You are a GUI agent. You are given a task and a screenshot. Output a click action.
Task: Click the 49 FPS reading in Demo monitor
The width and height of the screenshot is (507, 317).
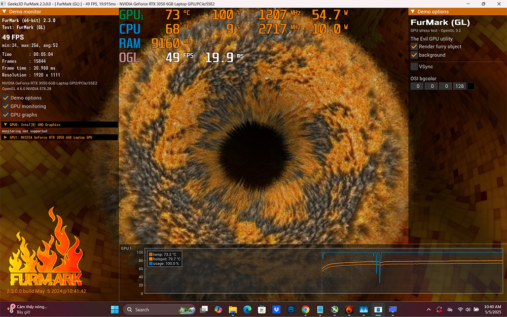click(13, 37)
